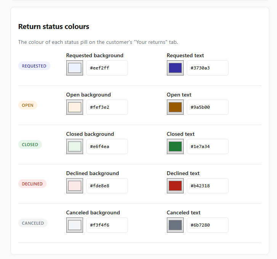
Task: Focus the #fef3e2 hex field
Action: tap(107, 107)
